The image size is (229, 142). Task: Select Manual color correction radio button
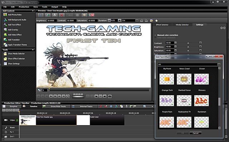click(155, 35)
